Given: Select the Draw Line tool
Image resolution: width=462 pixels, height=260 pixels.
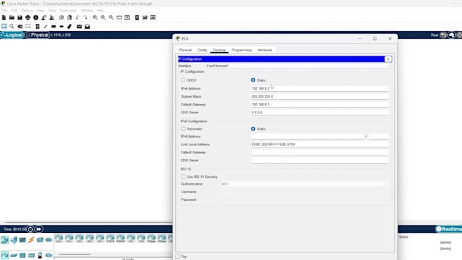Looking at the screenshot, I should [x=46, y=26].
